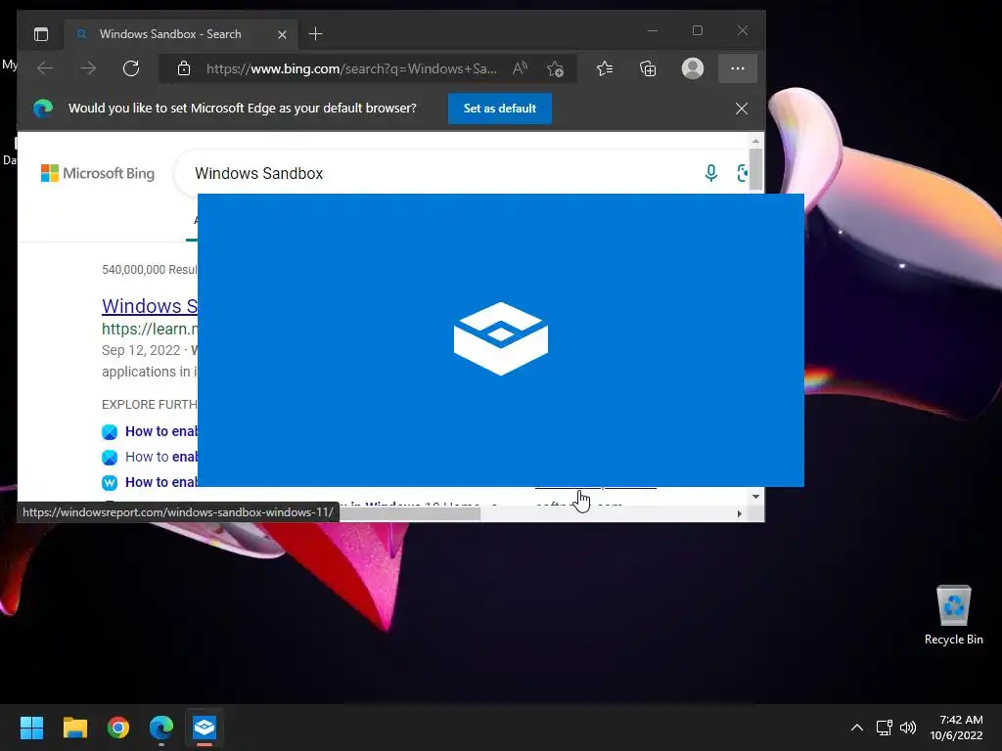Click the vertical scrollbar thumb in Edge
1002x751 pixels.
click(755, 170)
